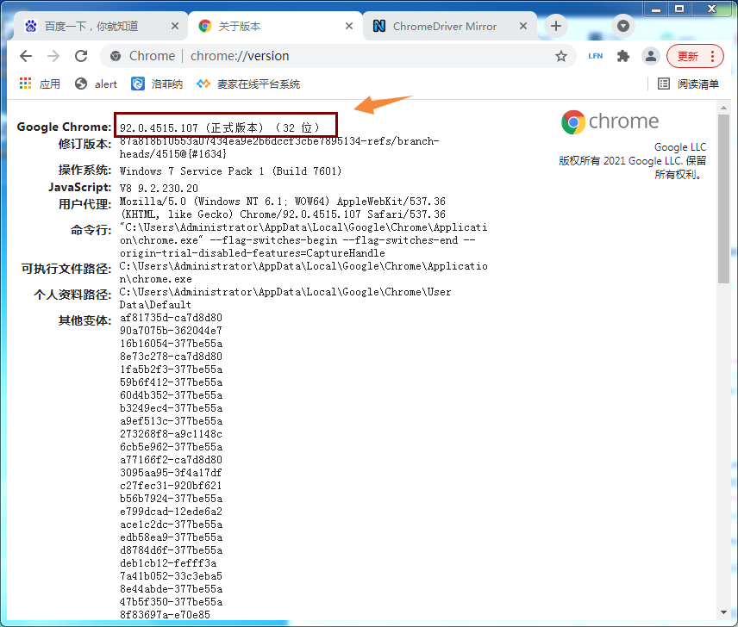Click the V8 9.2.230.20 JavaScript version
Image resolution: width=738 pixels, height=627 pixels.
[x=159, y=189]
